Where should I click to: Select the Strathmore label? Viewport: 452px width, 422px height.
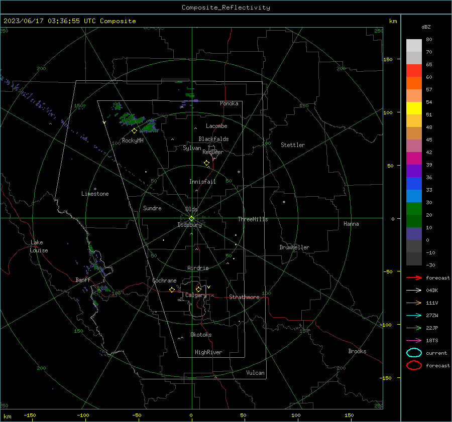click(244, 297)
